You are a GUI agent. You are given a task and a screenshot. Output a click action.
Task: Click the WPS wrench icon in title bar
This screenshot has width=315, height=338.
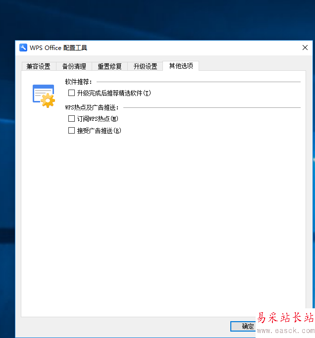pos(23,48)
